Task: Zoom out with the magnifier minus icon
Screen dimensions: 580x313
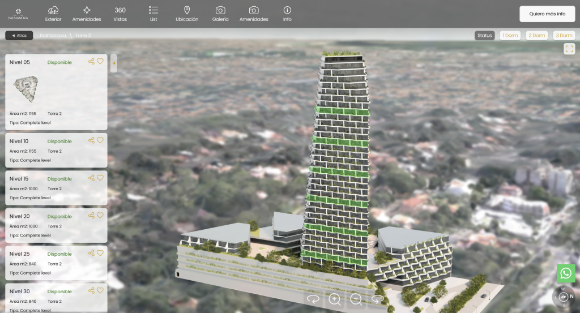Action: (x=356, y=299)
